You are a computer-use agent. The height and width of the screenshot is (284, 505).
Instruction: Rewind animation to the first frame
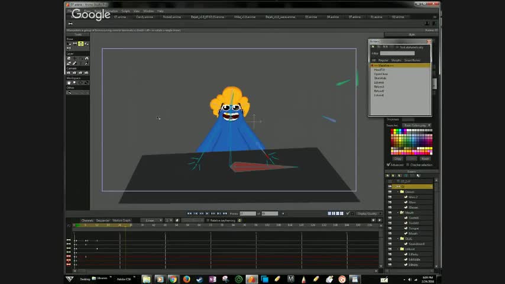coord(189,214)
